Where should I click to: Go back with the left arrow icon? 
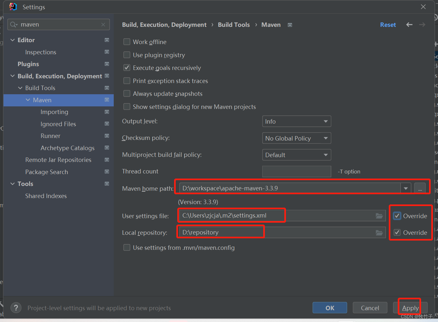click(409, 25)
